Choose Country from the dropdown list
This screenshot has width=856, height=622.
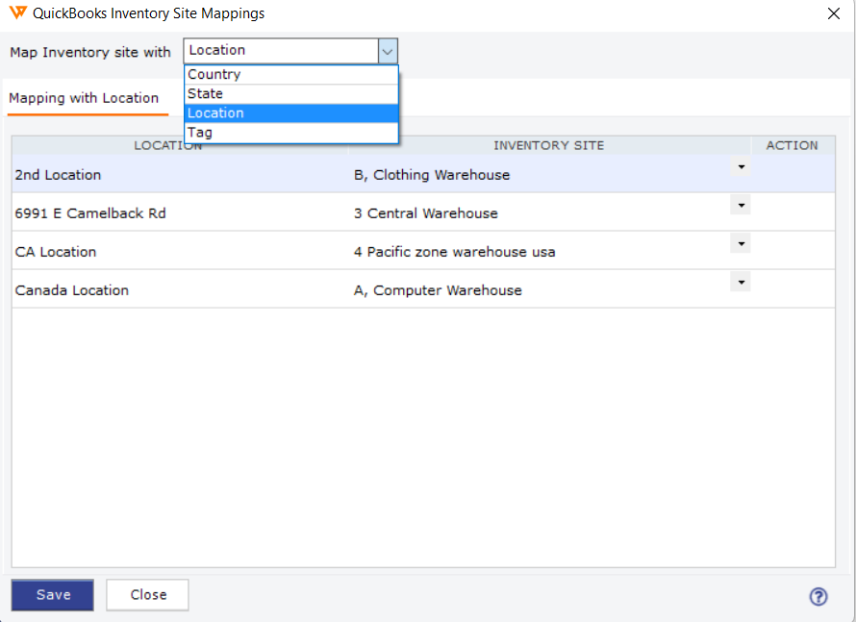291,75
